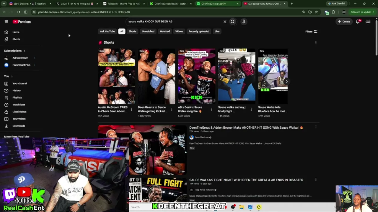The image size is (378, 212).
Task: Open options for ANOTHER HIT SONG video
Action: pos(316,127)
